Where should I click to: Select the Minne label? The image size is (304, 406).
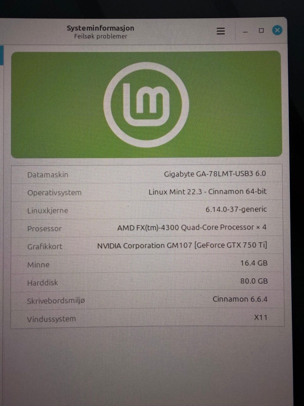pos(38,265)
